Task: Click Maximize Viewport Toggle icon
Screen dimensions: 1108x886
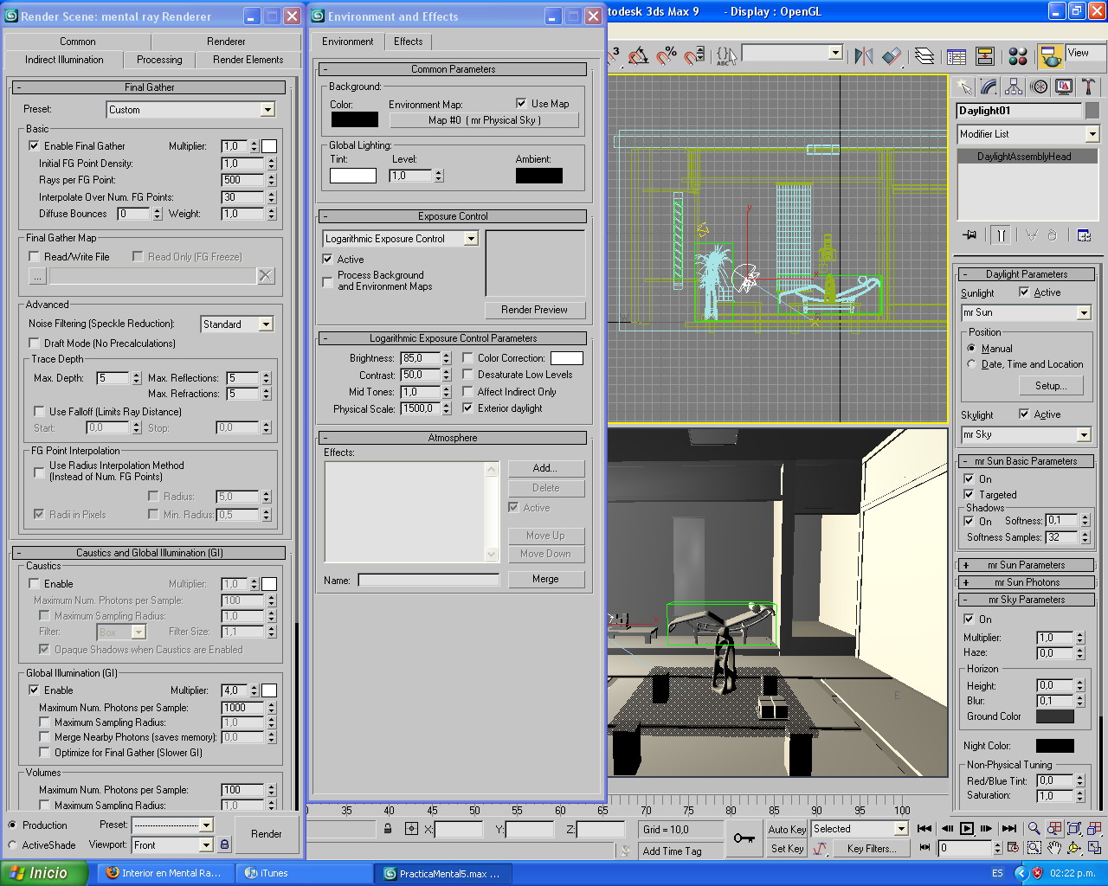Action: 1094,848
